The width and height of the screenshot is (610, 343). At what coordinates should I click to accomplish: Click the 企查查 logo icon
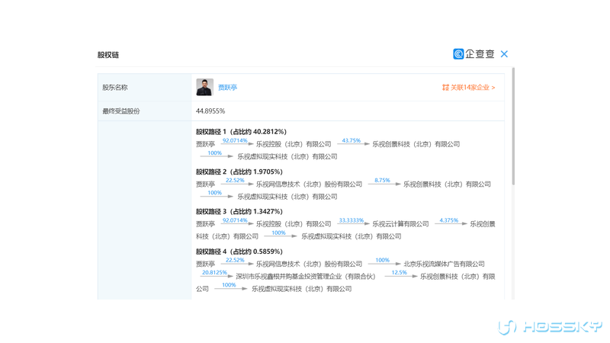click(458, 54)
